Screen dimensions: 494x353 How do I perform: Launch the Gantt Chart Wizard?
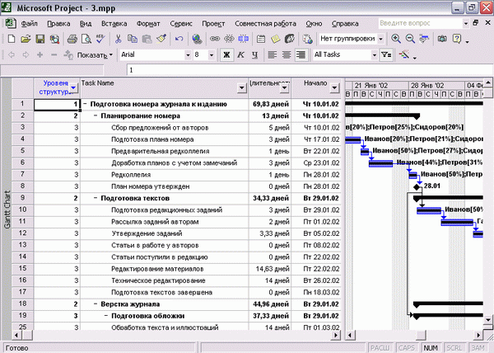[x=404, y=55]
